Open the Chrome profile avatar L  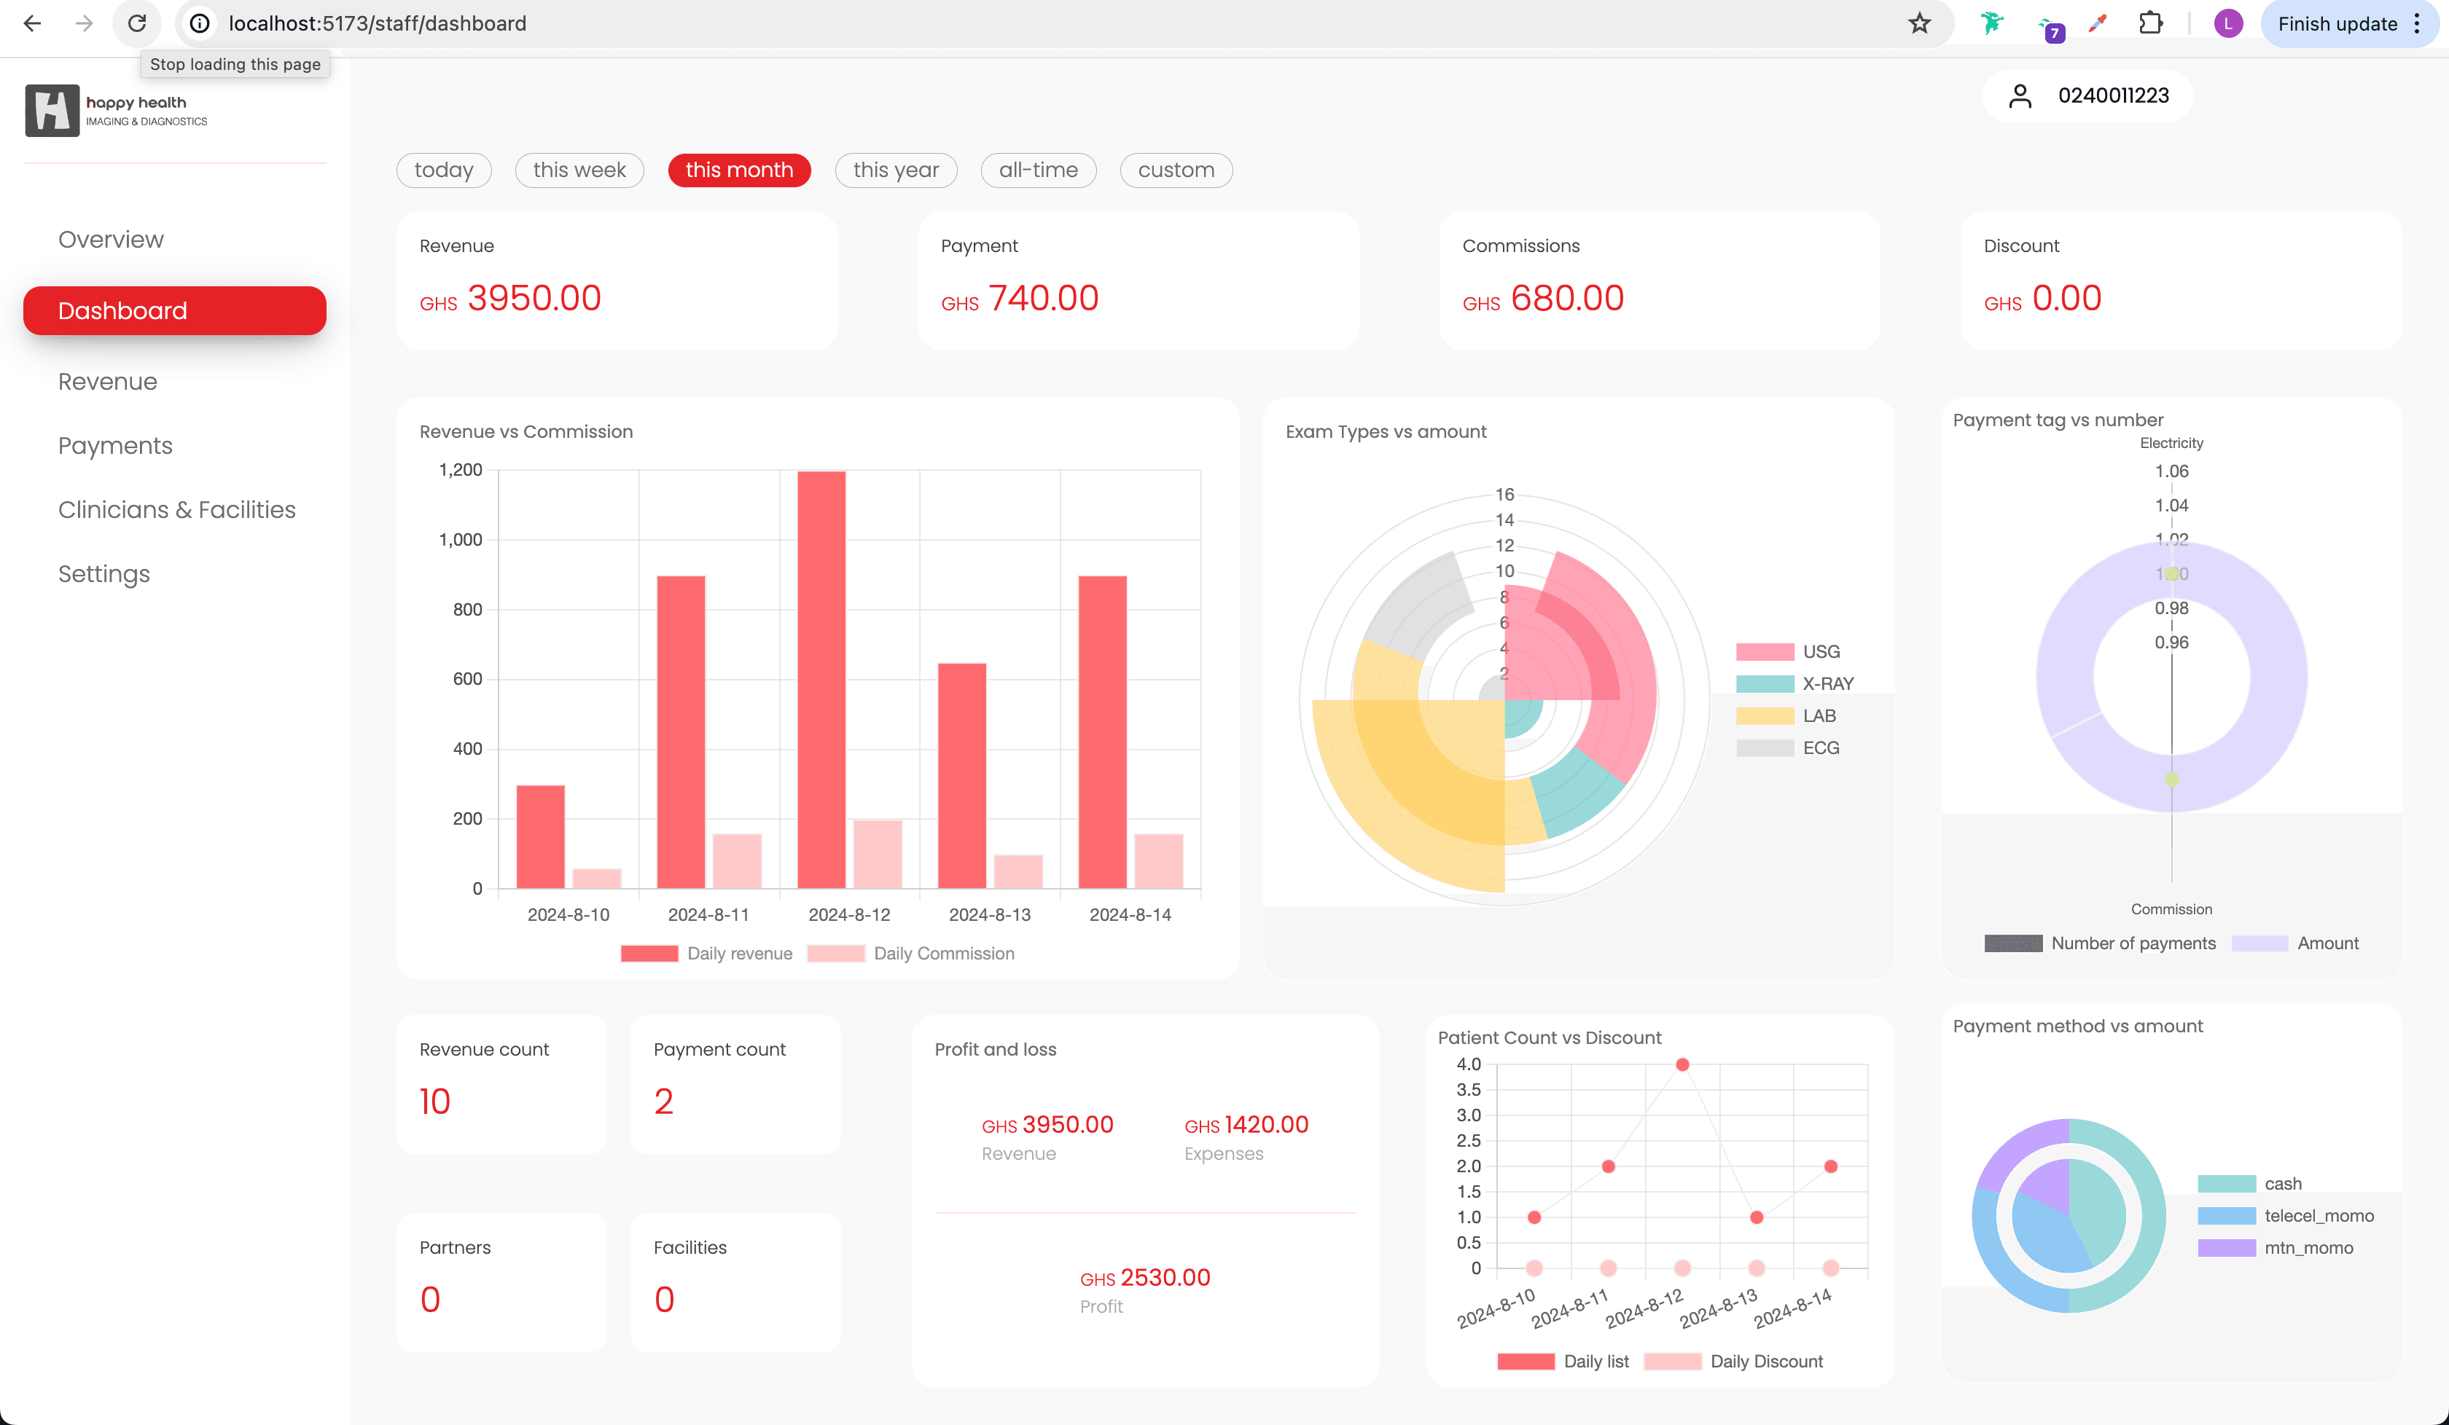click(2227, 23)
